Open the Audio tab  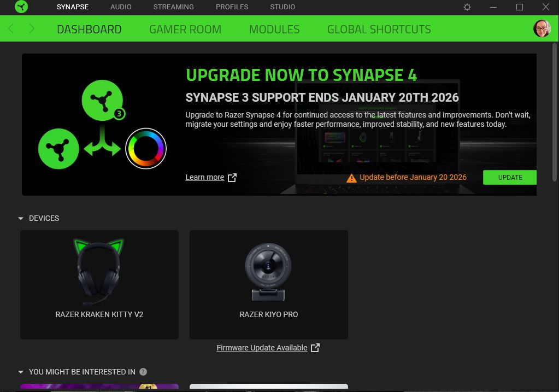coord(121,7)
